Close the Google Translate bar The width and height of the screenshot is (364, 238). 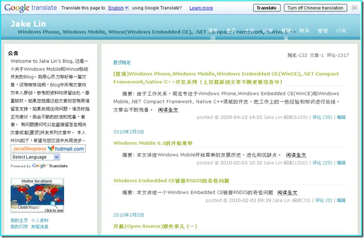(354, 8)
